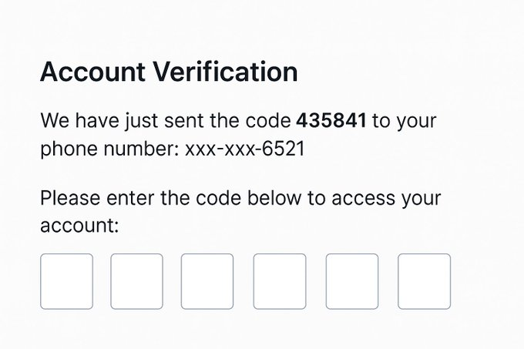
Task: Click the word 'account:' above the boxes
Action: [80, 225]
